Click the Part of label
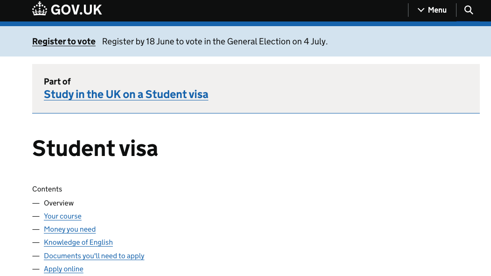The height and width of the screenshot is (276, 491). point(57,82)
